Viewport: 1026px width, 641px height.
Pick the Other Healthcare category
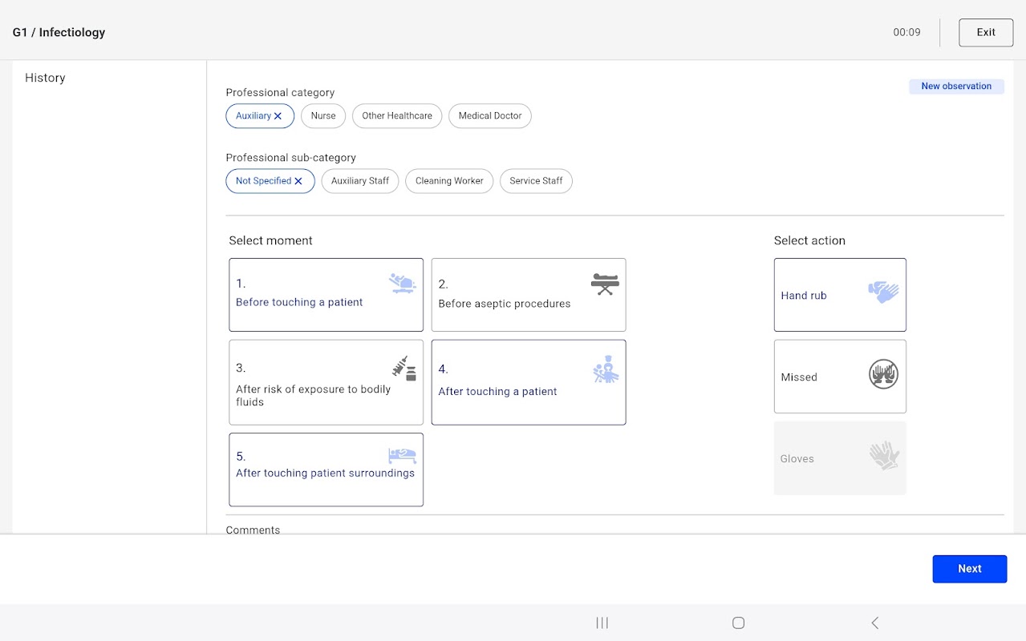(396, 116)
